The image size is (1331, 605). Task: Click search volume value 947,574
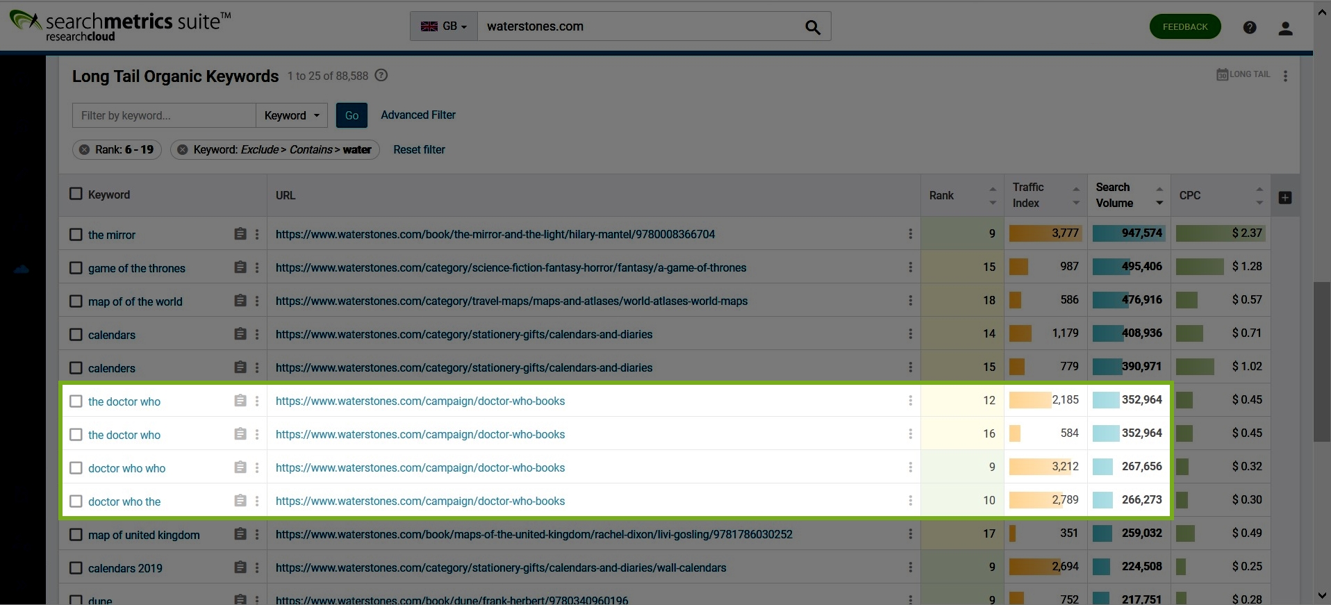pyautogui.click(x=1142, y=233)
